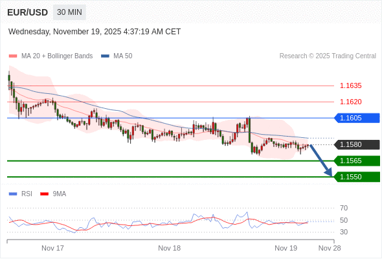Click the Nov 28 date axis label
Screen dimensions: 382x259
tap(330, 248)
